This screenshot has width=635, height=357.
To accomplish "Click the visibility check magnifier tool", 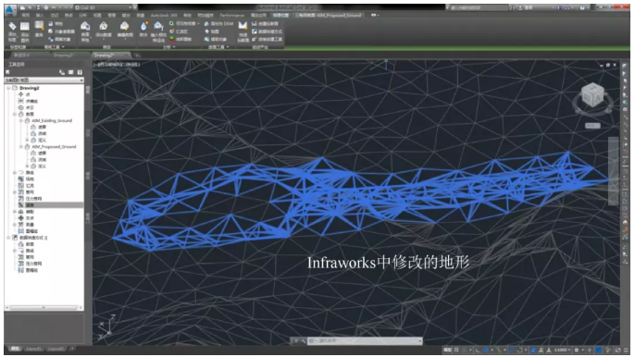I will tap(184, 24).
